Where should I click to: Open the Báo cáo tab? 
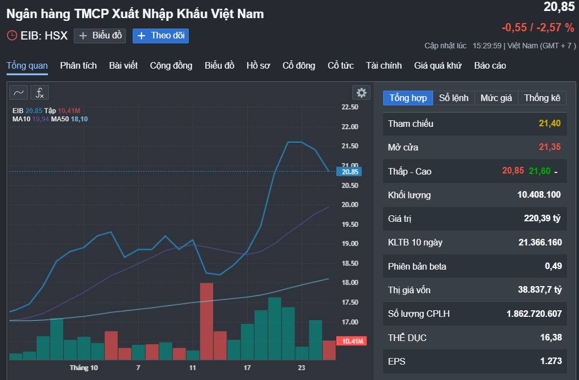tap(490, 65)
